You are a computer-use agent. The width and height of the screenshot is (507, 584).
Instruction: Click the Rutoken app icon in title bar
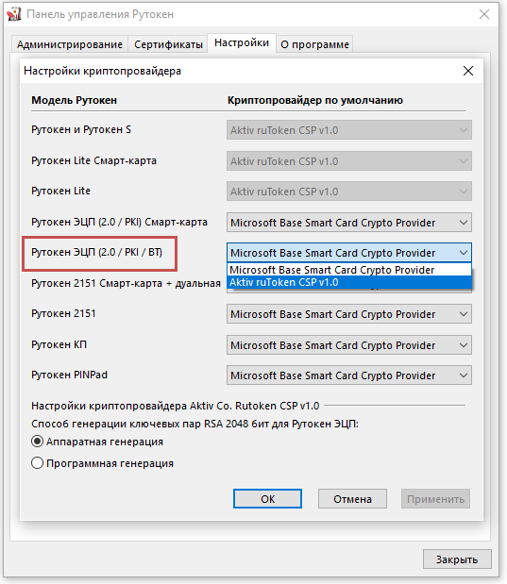14,14
